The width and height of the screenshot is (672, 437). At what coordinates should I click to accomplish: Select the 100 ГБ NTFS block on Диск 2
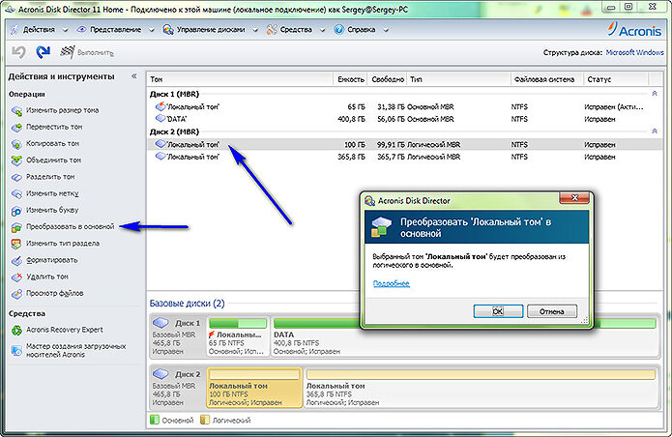point(254,388)
